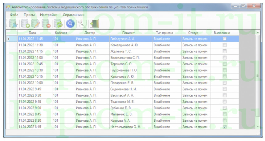Check Выполнено for Казанцева А. Ю.
This screenshot has height=141, width=265.
[224, 76]
